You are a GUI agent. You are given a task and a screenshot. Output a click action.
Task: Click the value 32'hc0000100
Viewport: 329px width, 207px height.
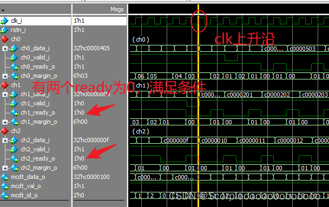click(91, 177)
